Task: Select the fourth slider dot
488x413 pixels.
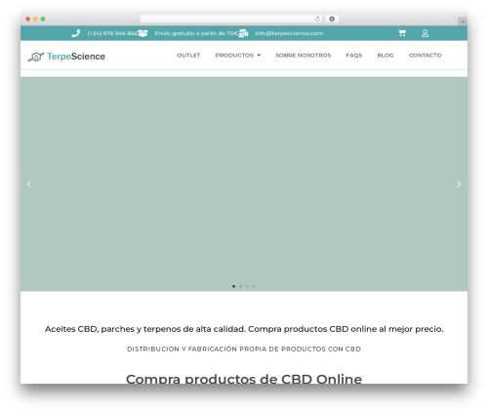Action: click(254, 286)
